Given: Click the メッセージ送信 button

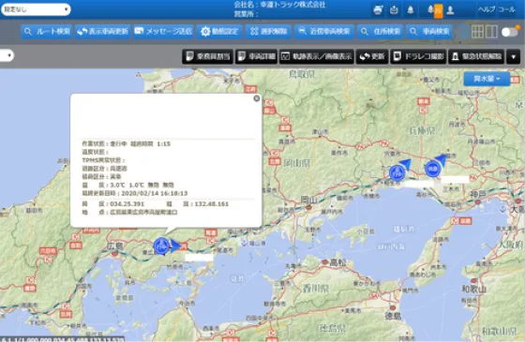Looking at the screenshot, I should coord(163,32).
